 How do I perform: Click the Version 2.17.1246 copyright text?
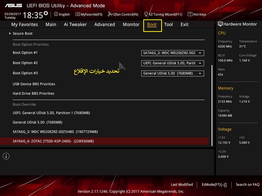click(x=131, y=191)
